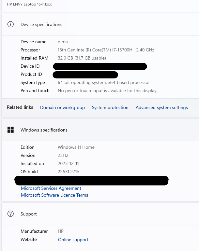The image size is (199, 251).
Task: Click the Manufacturer label
Action: pyautogui.click(x=34, y=231)
